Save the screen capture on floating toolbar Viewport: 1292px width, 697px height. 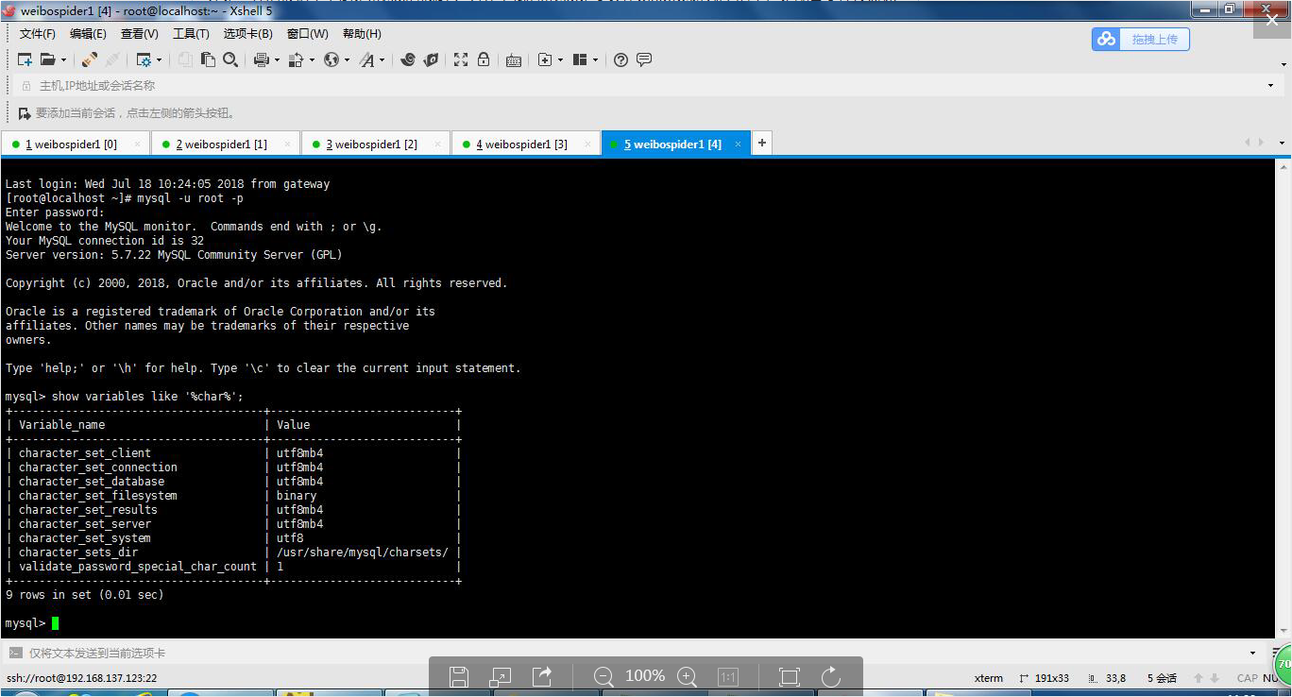pyautogui.click(x=459, y=675)
